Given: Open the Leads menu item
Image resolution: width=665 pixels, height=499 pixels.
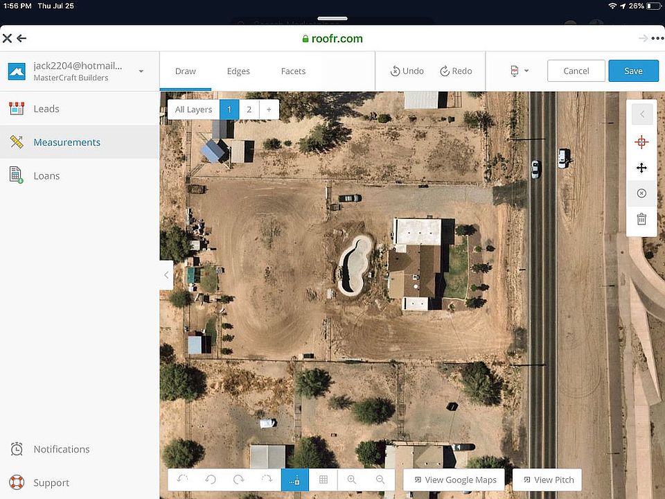Looking at the screenshot, I should [46, 109].
